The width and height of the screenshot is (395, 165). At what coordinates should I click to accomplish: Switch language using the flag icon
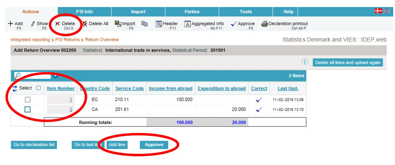click(x=382, y=11)
